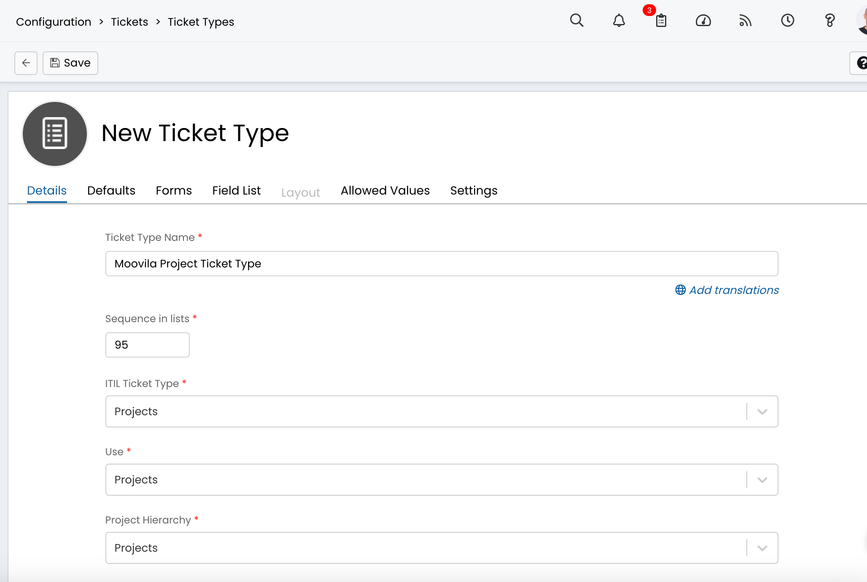This screenshot has width=867, height=582.
Task: Click the Add translations link
Action: pos(734,290)
